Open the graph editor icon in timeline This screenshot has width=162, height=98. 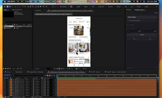tap(54, 75)
